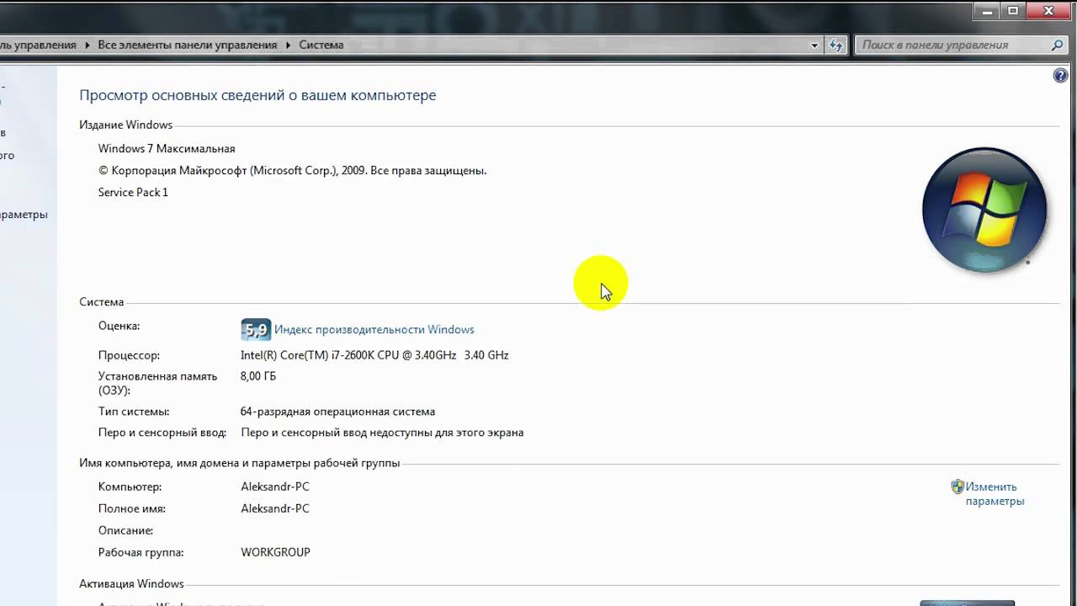1077x606 pixels.
Task: Click Microsoft copyright 2009 line
Action: (x=292, y=170)
